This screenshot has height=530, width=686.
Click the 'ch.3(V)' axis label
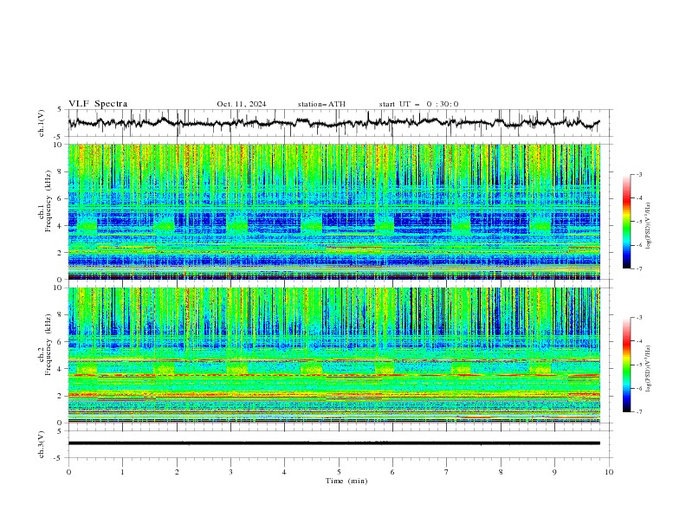tap(42, 444)
